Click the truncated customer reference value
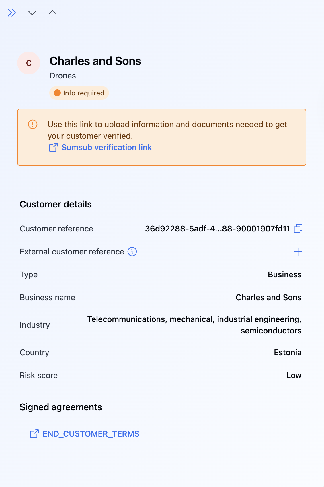Image resolution: width=324 pixels, height=487 pixels. pyautogui.click(x=217, y=229)
